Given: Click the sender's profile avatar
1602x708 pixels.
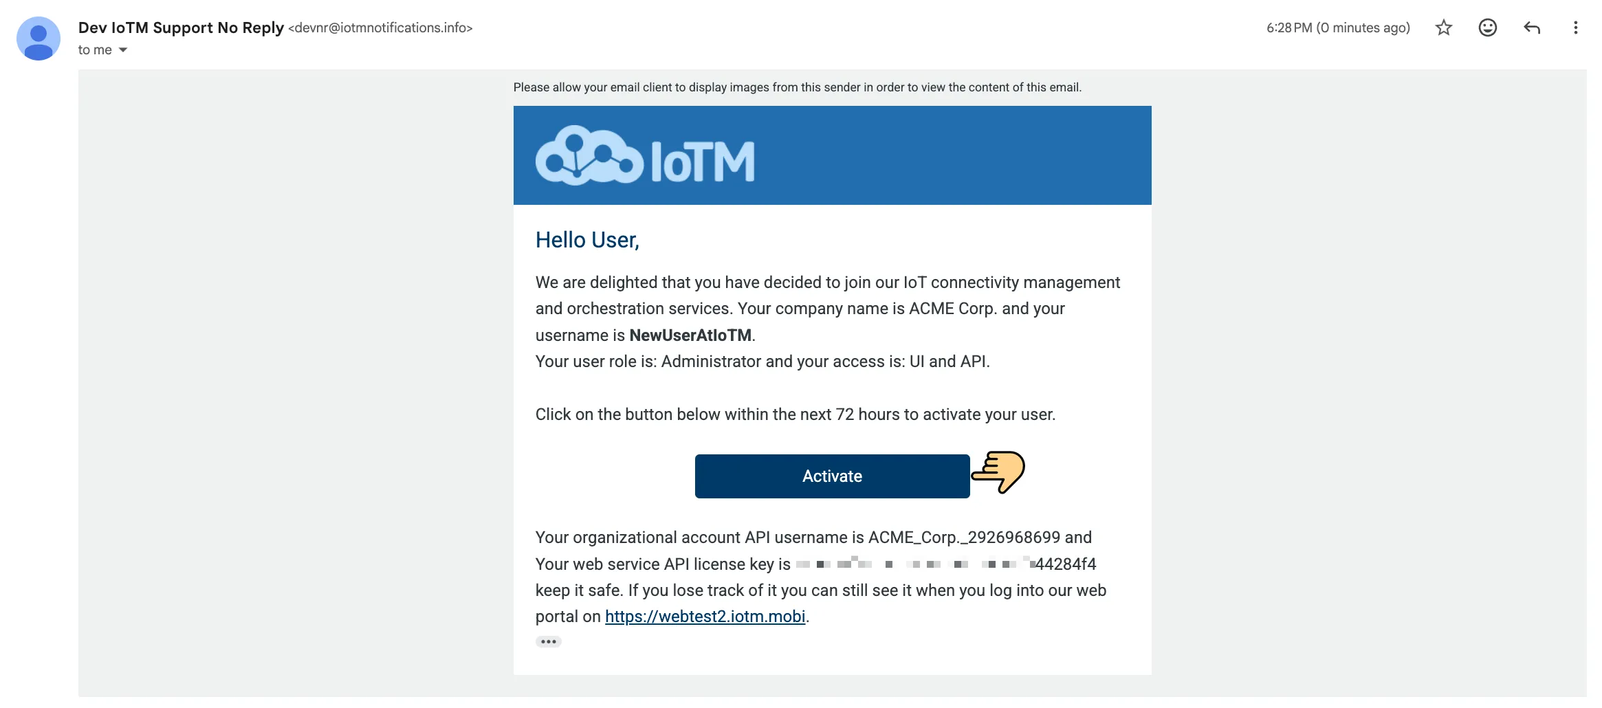Looking at the screenshot, I should (x=39, y=38).
